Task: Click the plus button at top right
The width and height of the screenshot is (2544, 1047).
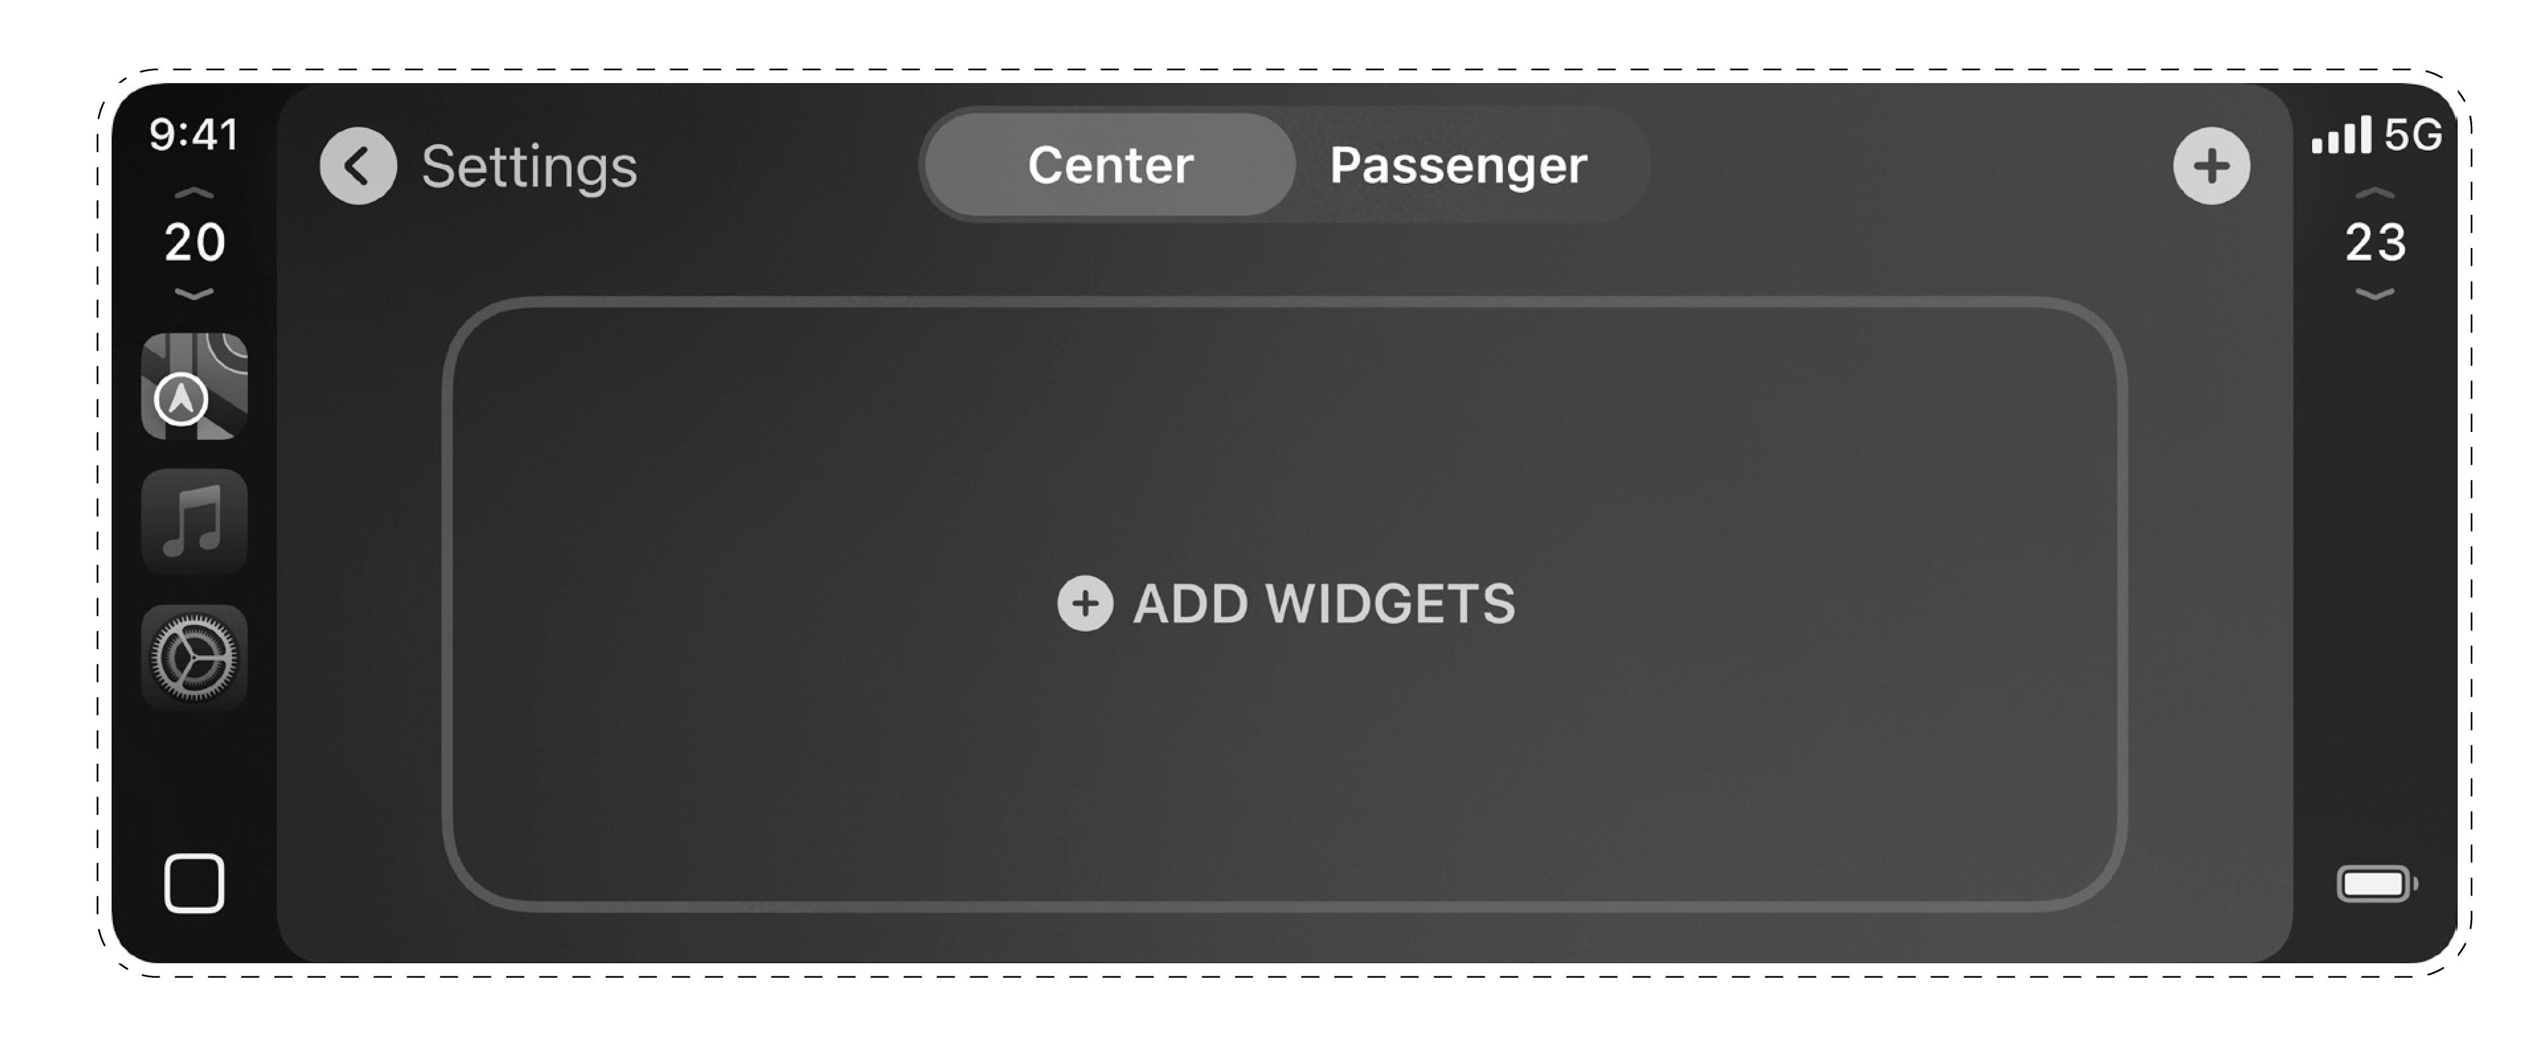Action: pos(2211,166)
